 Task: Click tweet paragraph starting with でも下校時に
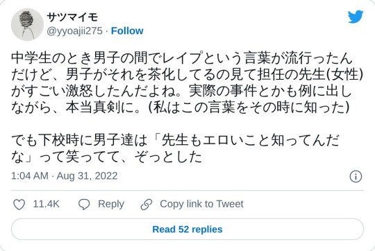pos(175,148)
